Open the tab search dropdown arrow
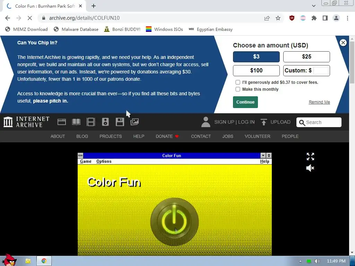355x266 pixels. pyautogui.click(x=313, y=6)
